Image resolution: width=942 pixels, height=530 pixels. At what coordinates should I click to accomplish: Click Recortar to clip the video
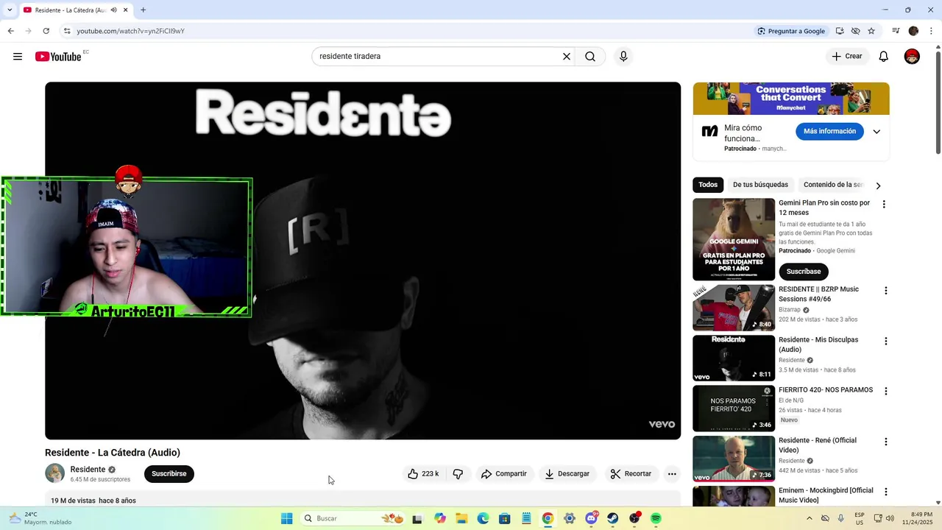[631, 474]
